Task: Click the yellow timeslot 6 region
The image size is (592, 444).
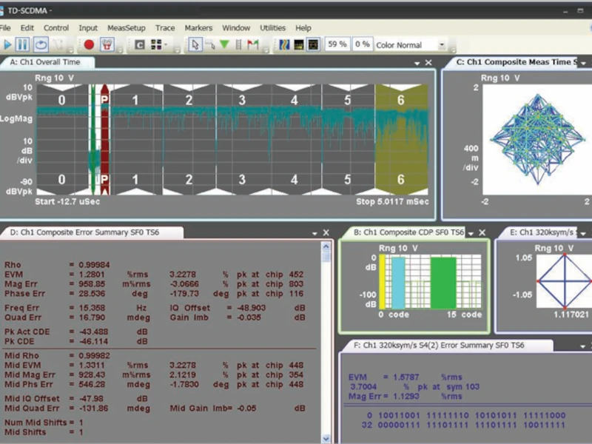Action: (400, 139)
